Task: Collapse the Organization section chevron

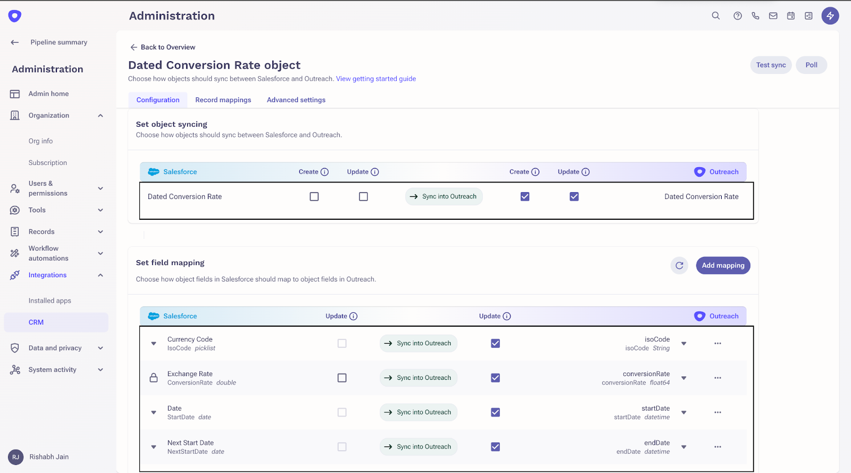Action: click(101, 115)
